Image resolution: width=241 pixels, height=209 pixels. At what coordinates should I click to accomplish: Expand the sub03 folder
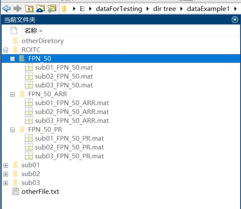tap(5, 183)
